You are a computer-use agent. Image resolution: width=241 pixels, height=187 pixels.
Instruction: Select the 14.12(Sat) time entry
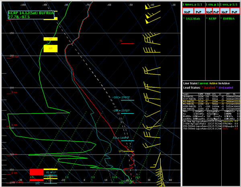(192, 18)
